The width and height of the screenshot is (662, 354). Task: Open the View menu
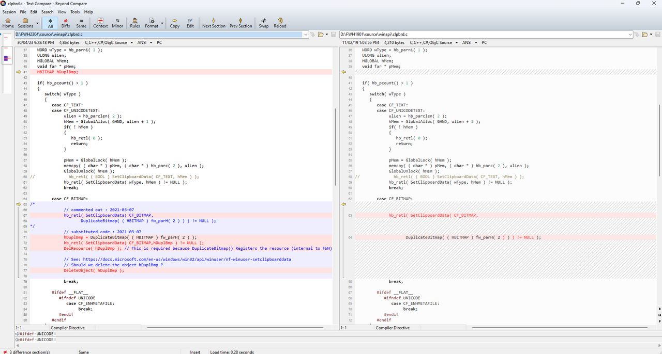click(62, 11)
